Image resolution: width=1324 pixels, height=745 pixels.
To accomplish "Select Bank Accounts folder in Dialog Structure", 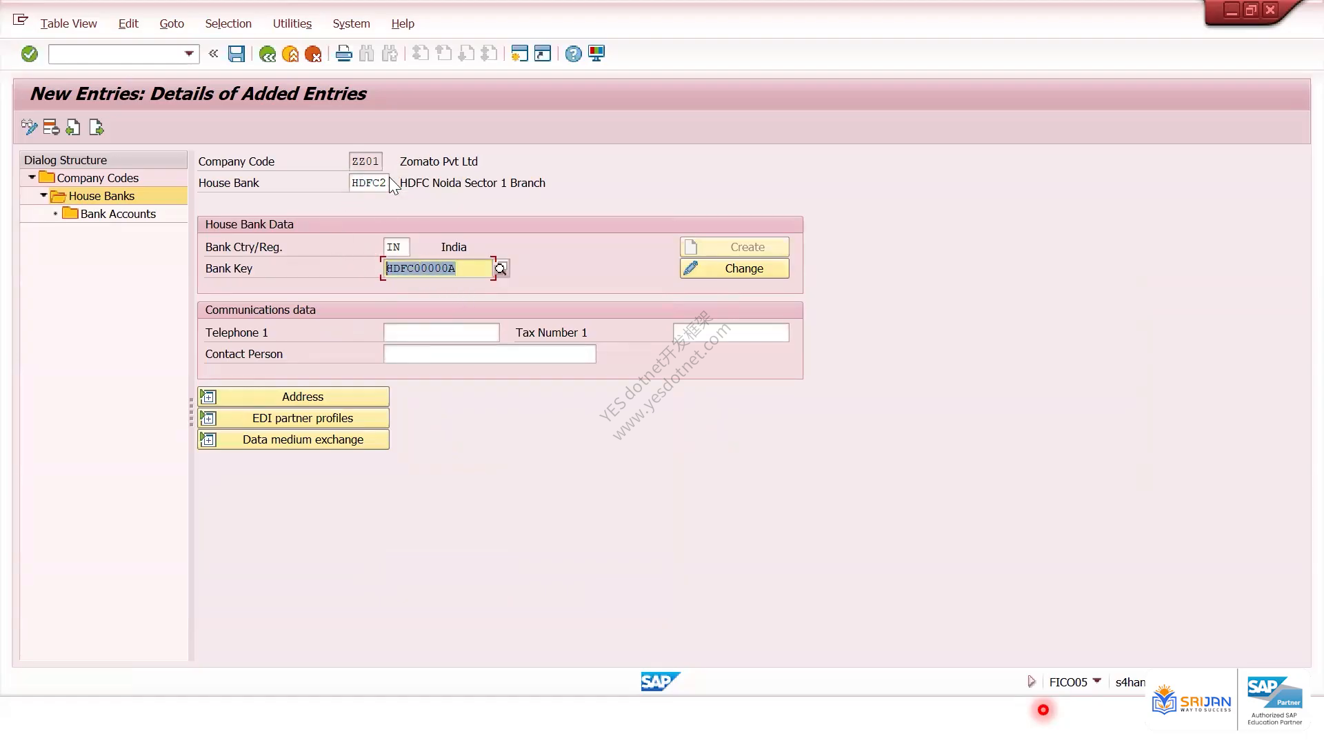I will click(x=118, y=214).
